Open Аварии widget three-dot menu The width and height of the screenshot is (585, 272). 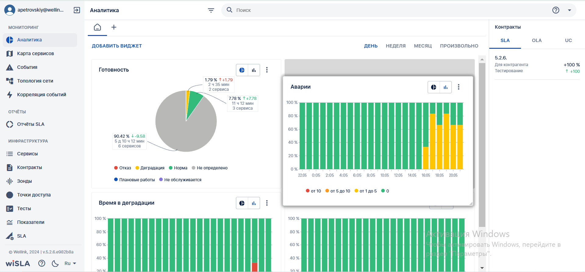pyautogui.click(x=458, y=87)
